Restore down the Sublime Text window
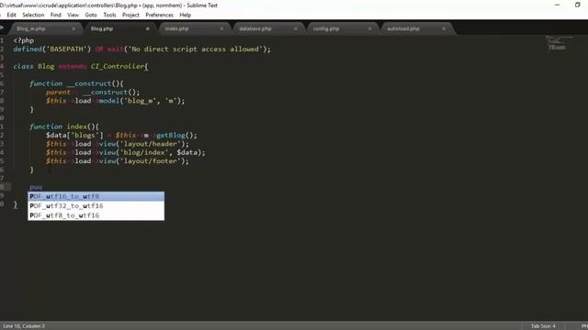The image size is (588, 330). tap(578, 5)
